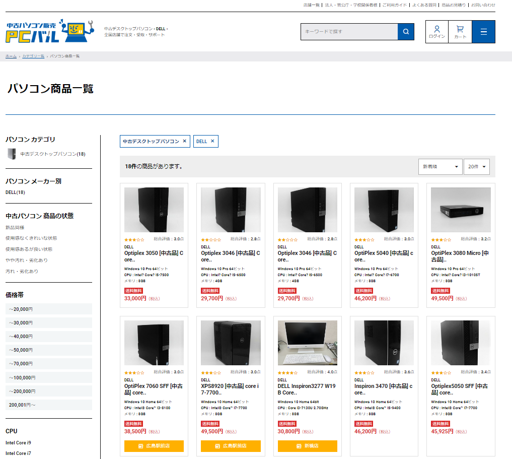
Task: Go to the ホーム breadcrumb
Action: (11, 56)
